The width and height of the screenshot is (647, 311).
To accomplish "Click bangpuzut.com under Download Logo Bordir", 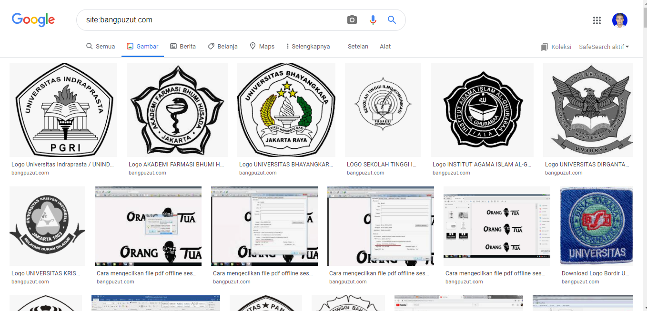I will 580,282.
